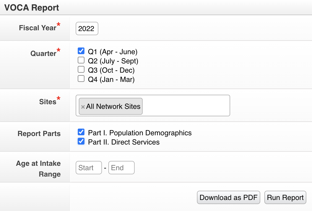Click the VOCA Report header title
Image resolution: width=312 pixels, height=211 pixels.
point(32,8)
